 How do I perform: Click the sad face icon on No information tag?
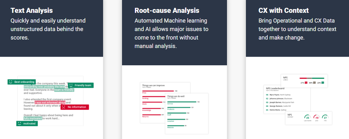64,107
